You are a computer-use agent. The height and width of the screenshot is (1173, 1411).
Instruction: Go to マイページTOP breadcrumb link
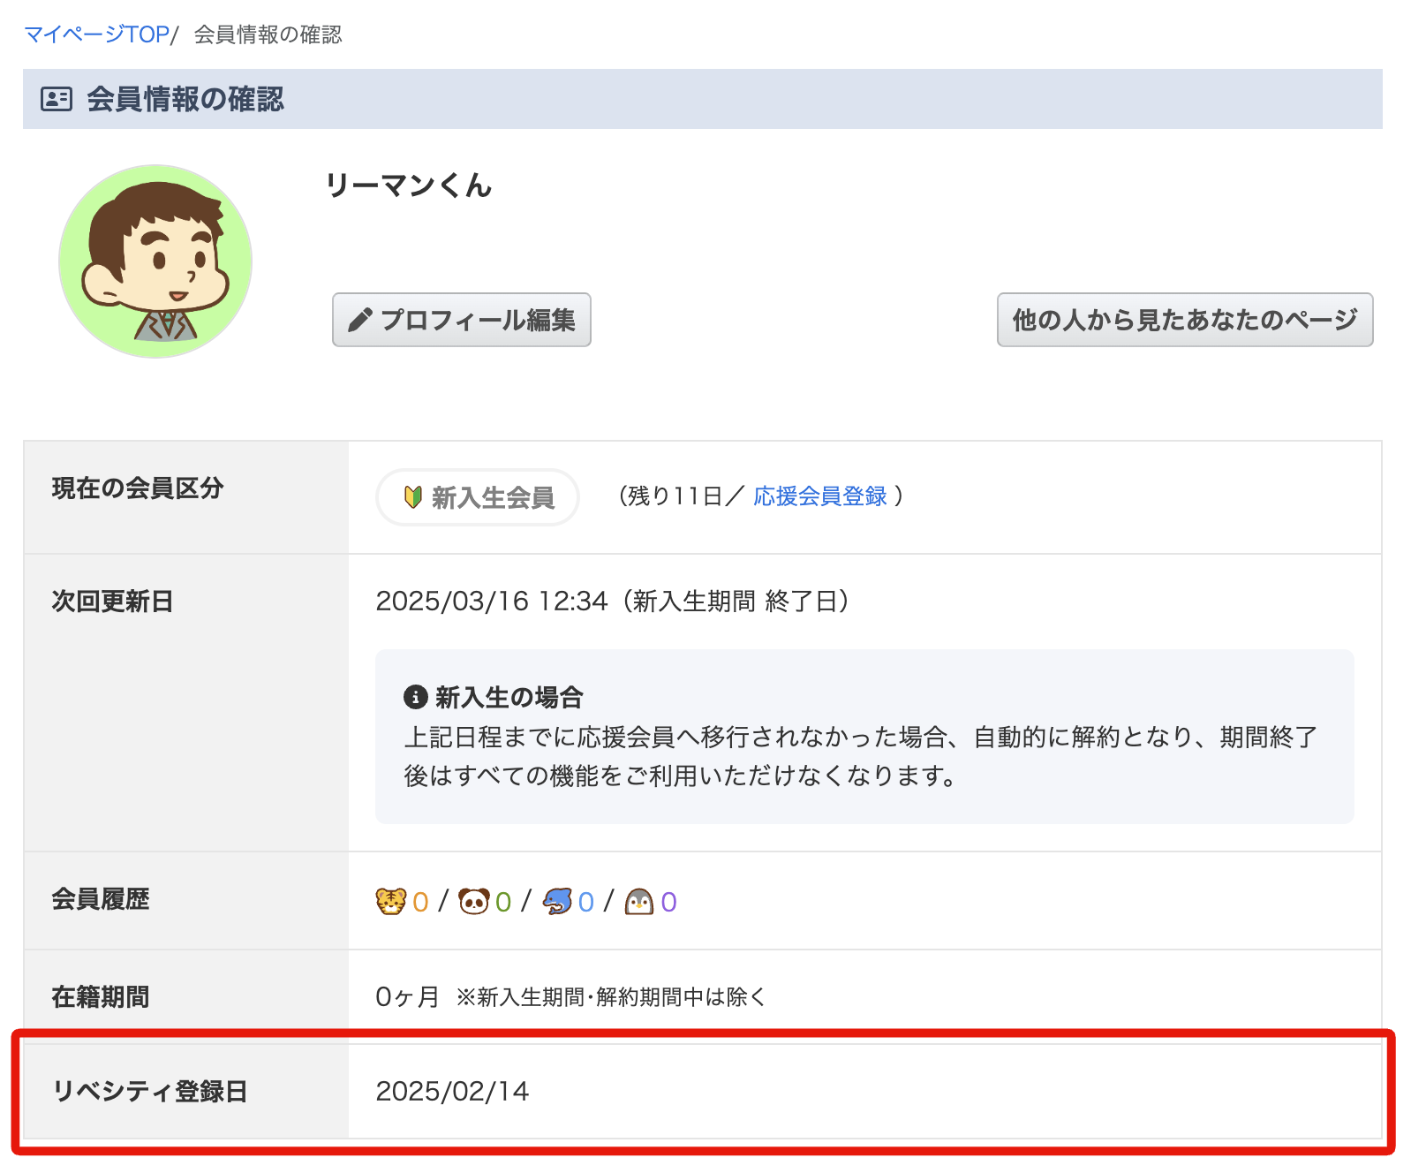click(x=96, y=34)
